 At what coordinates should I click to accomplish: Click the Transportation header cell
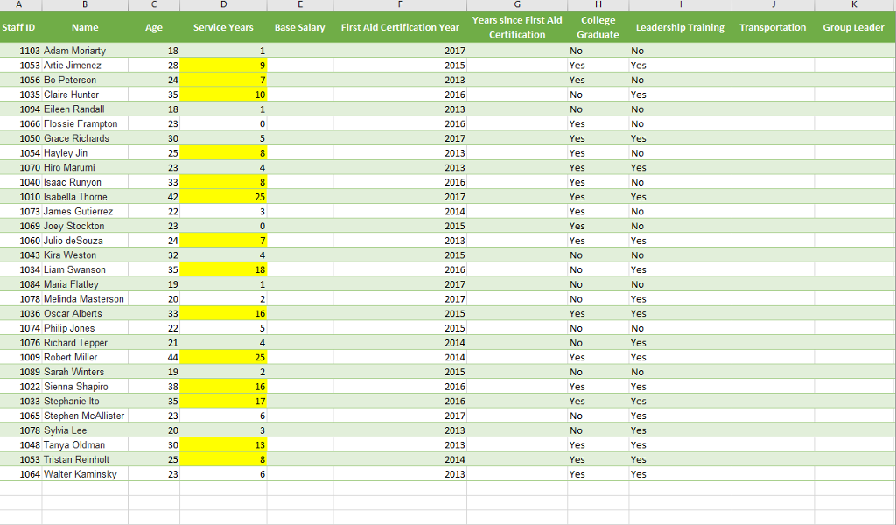click(x=773, y=27)
